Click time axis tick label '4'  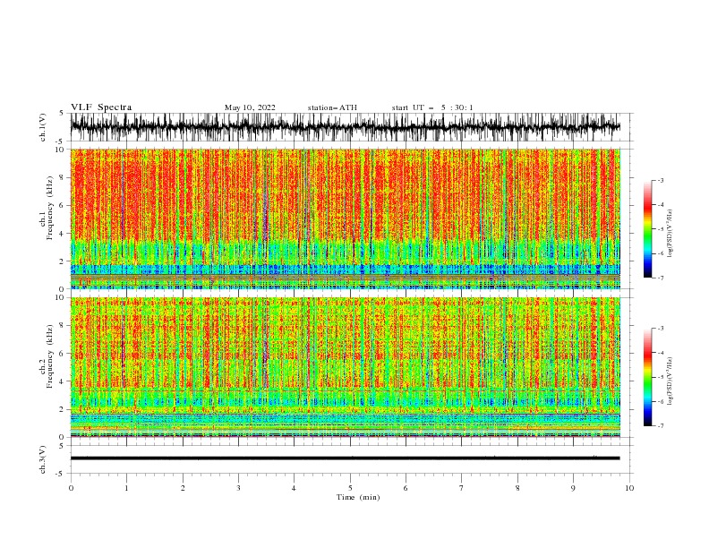(x=294, y=488)
